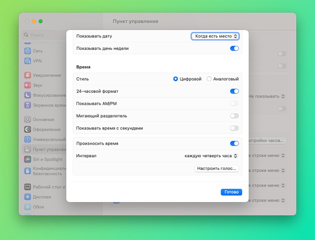315x240 pixels.
Task: Toggle first switch in background window
Action: pos(282,54)
